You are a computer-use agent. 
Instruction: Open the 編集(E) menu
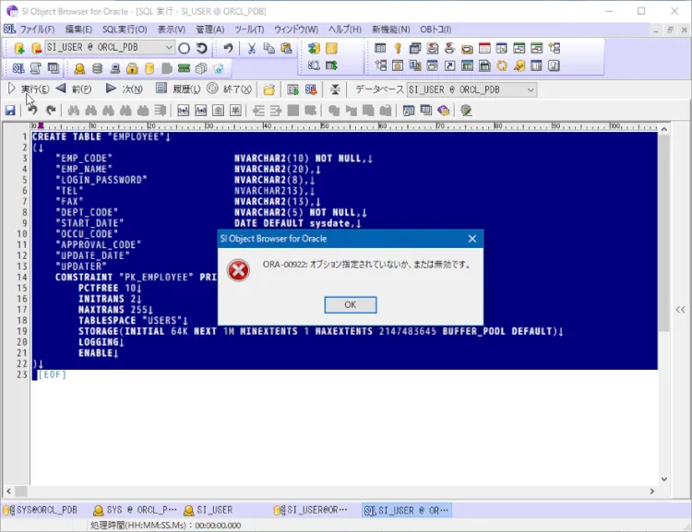[78, 30]
